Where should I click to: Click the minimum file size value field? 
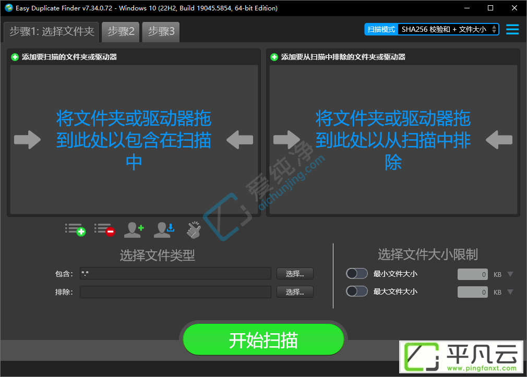pyautogui.click(x=473, y=274)
